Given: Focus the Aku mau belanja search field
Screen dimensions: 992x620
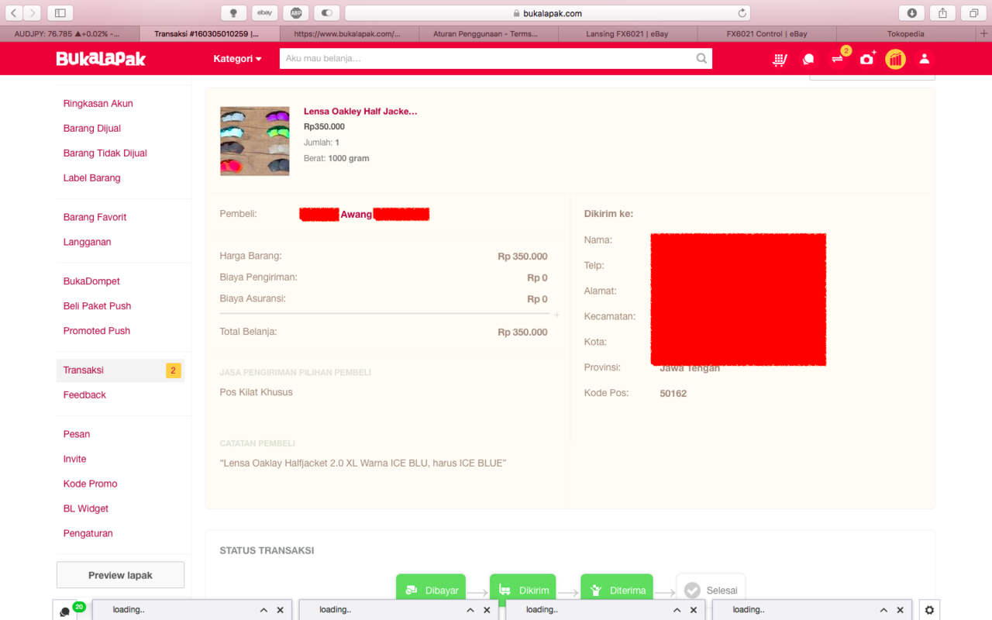Looking at the screenshot, I should (487, 59).
